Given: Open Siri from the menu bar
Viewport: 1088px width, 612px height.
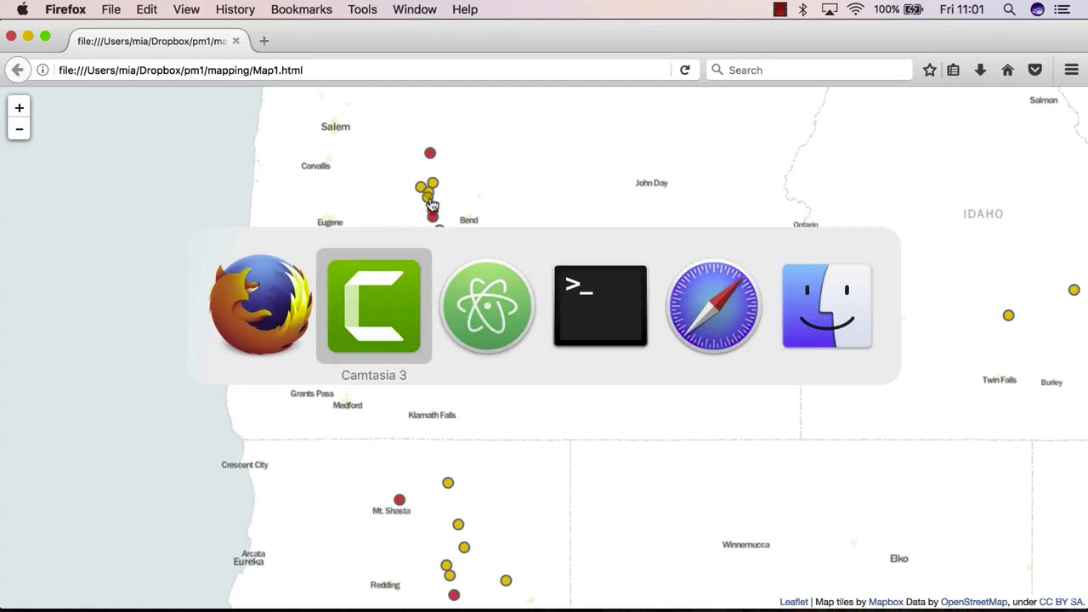Looking at the screenshot, I should pyautogui.click(x=1037, y=9).
